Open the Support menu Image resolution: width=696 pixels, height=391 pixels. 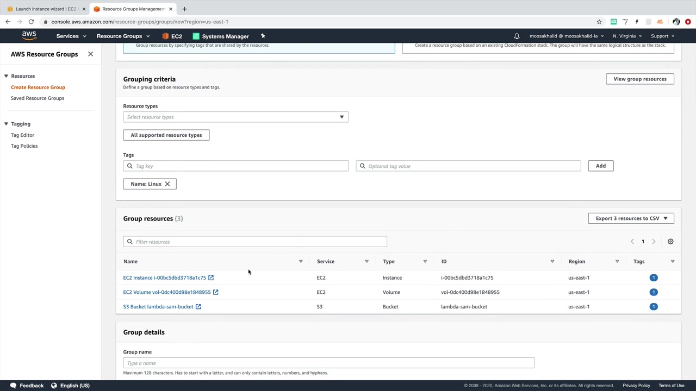click(x=662, y=36)
